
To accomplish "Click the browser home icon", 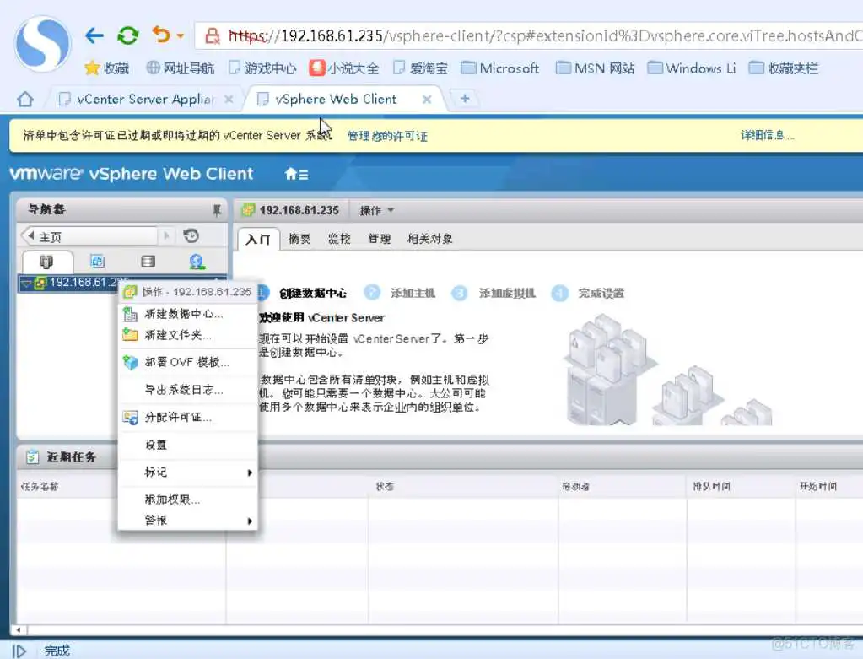I will point(25,99).
